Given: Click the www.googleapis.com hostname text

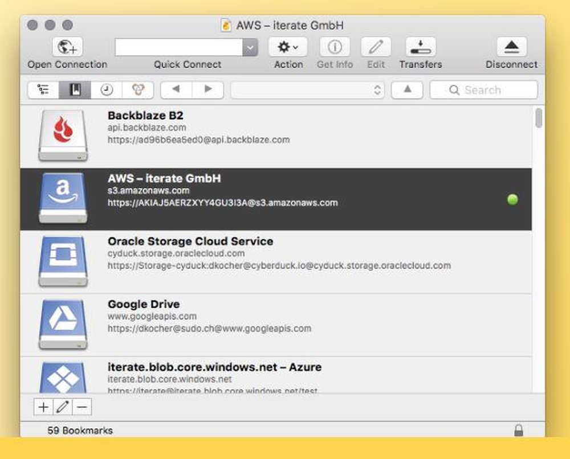Looking at the screenshot, I should click(x=152, y=316).
